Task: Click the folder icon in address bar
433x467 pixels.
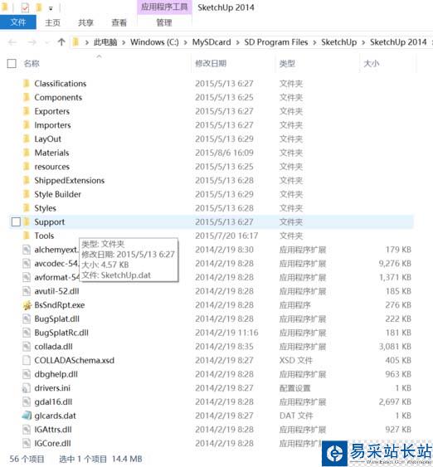Action: [x=76, y=42]
